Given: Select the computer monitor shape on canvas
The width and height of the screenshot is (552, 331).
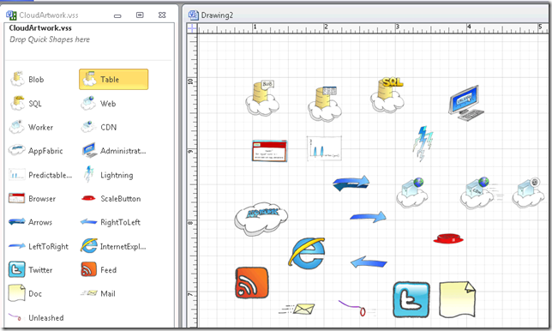Looking at the screenshot, I should click(465, 102).
